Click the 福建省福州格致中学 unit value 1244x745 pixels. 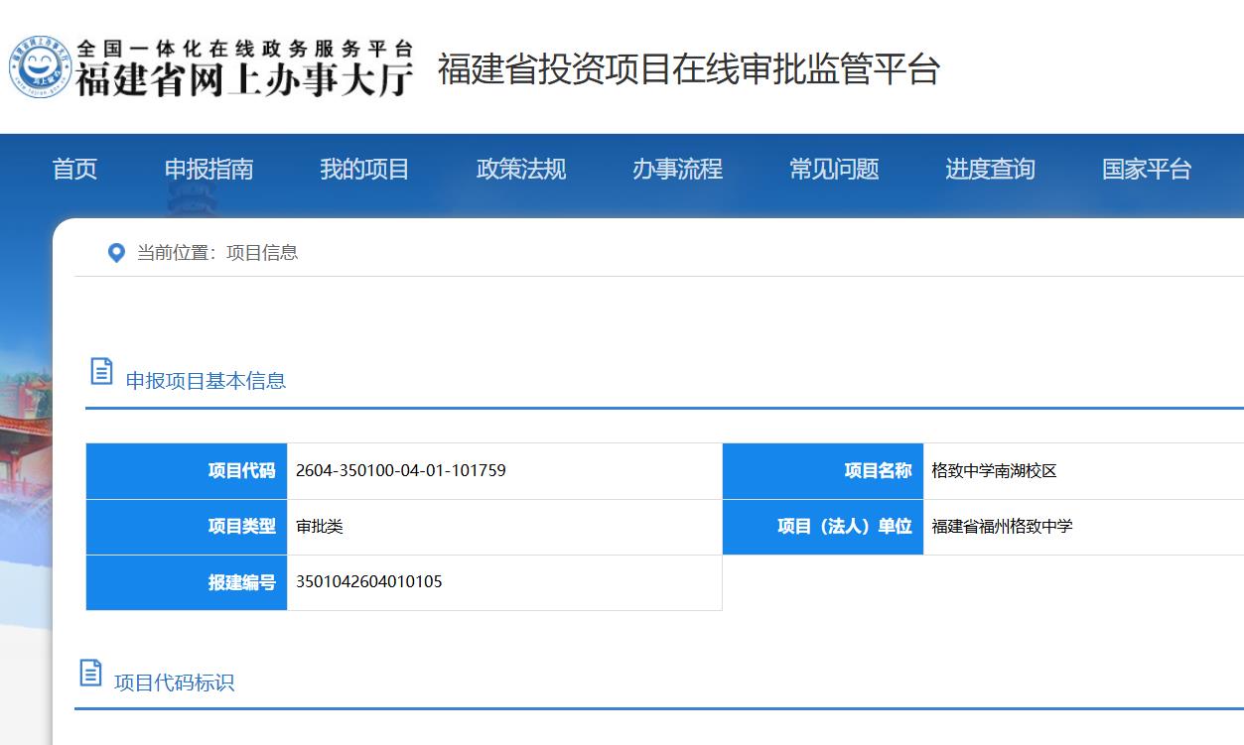[x=1002, y=527]
